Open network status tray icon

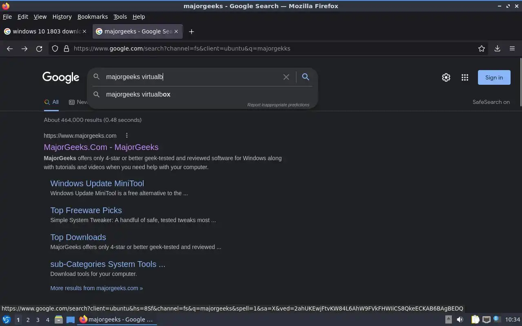click(486, 319)
